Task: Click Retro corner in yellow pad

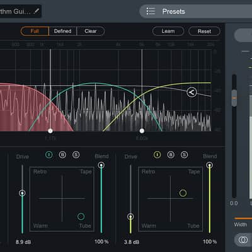Action: coord(148,171)
